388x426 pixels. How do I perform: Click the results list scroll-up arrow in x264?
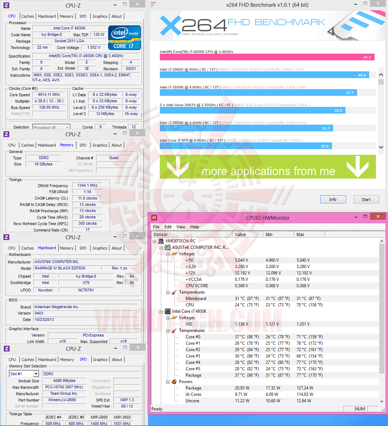pos(381,75)
